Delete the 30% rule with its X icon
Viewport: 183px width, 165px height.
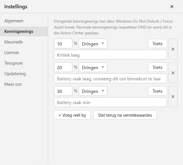tap(173, 97)
